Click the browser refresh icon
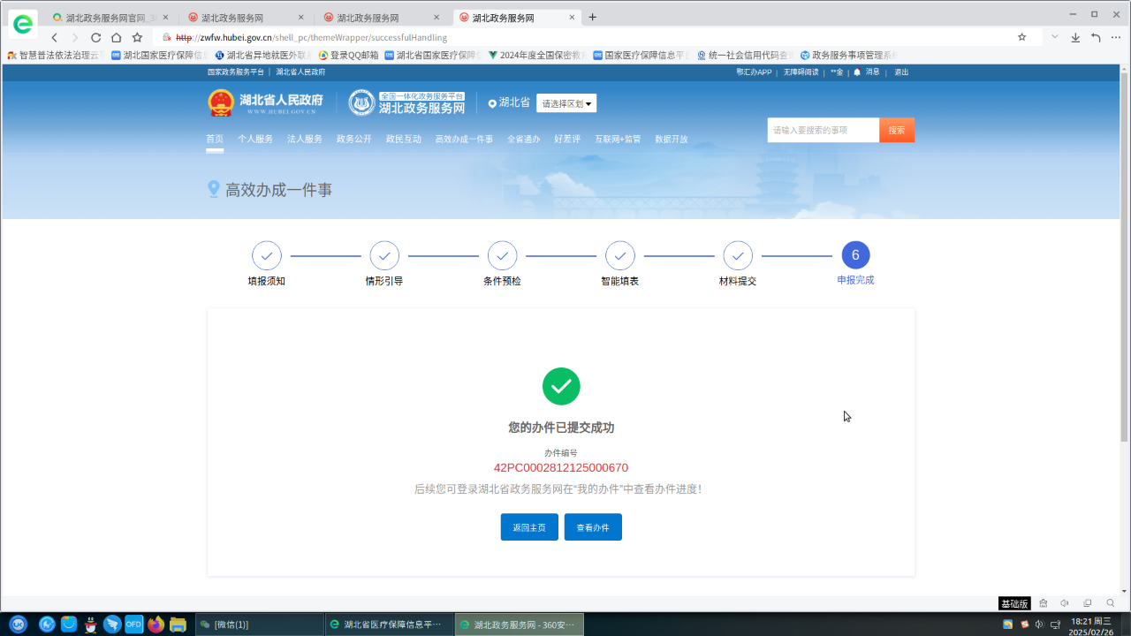Image resolution: width=1131 pixels, height=636 pixels. click(x=95, y=37)
